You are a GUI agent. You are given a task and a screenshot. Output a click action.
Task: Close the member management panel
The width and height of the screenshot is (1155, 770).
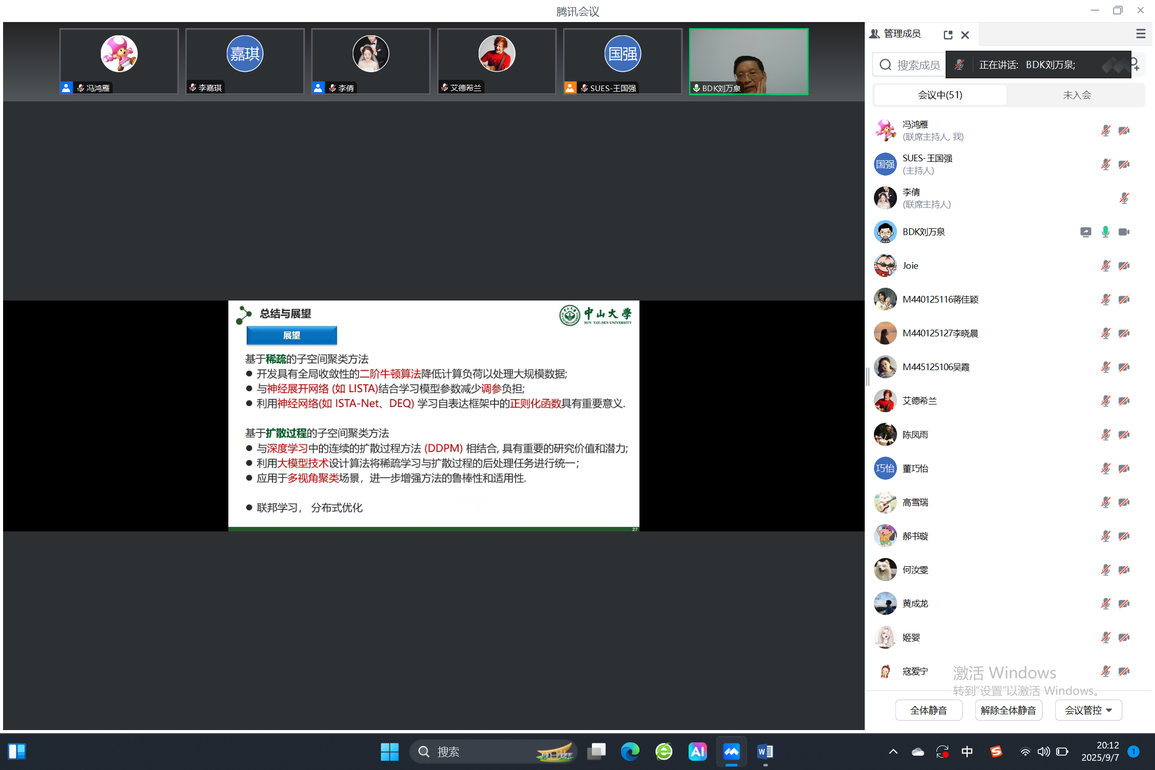(965, 35)
